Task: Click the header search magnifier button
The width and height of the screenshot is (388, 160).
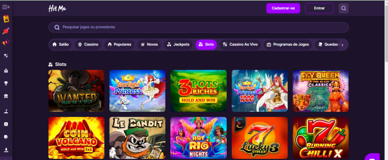Action: tap(343, 8)
